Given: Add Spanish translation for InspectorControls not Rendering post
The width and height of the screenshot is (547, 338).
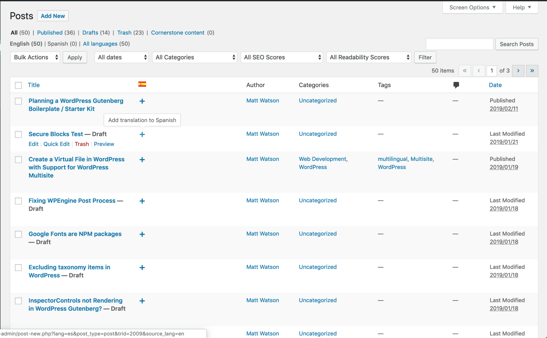Looking at the screenshot, I should point(142,301).
